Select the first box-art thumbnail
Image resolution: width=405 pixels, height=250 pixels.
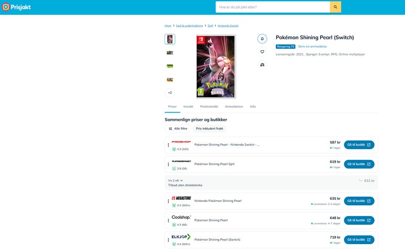170,39
